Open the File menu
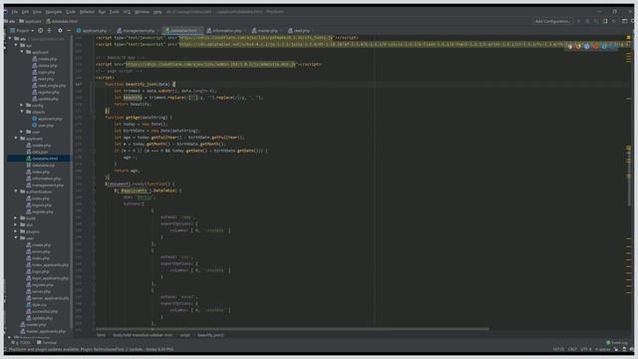The image size is (638, 359). point(15,12)
